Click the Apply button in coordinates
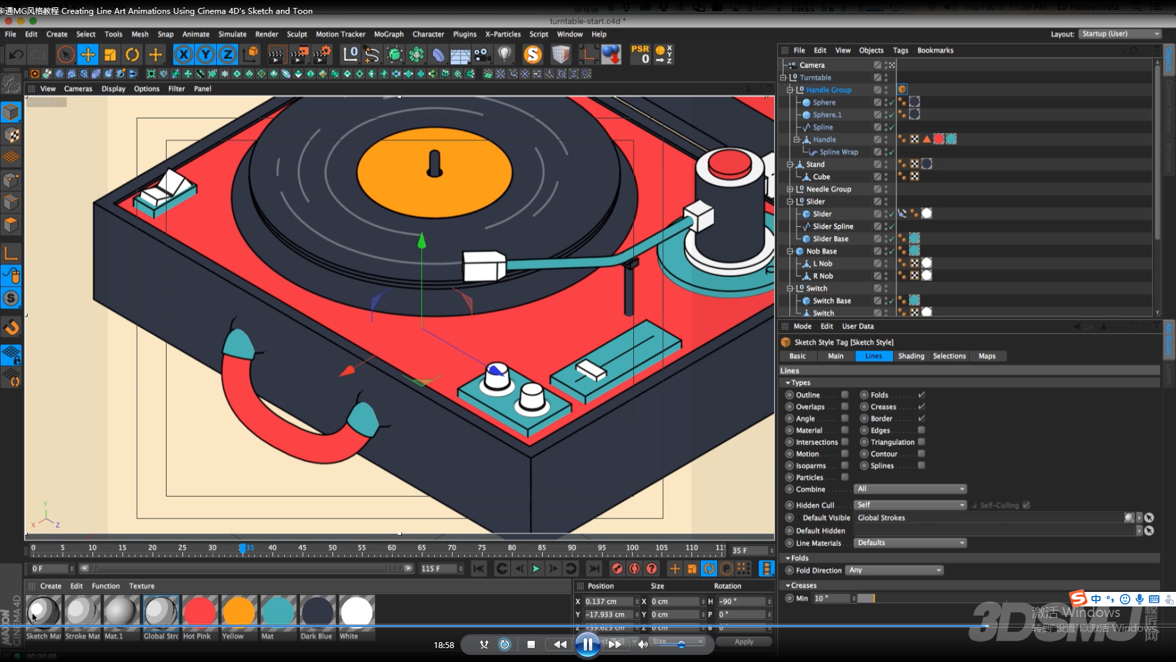Screen dimensions: 1176x662 tap(744, 641)
